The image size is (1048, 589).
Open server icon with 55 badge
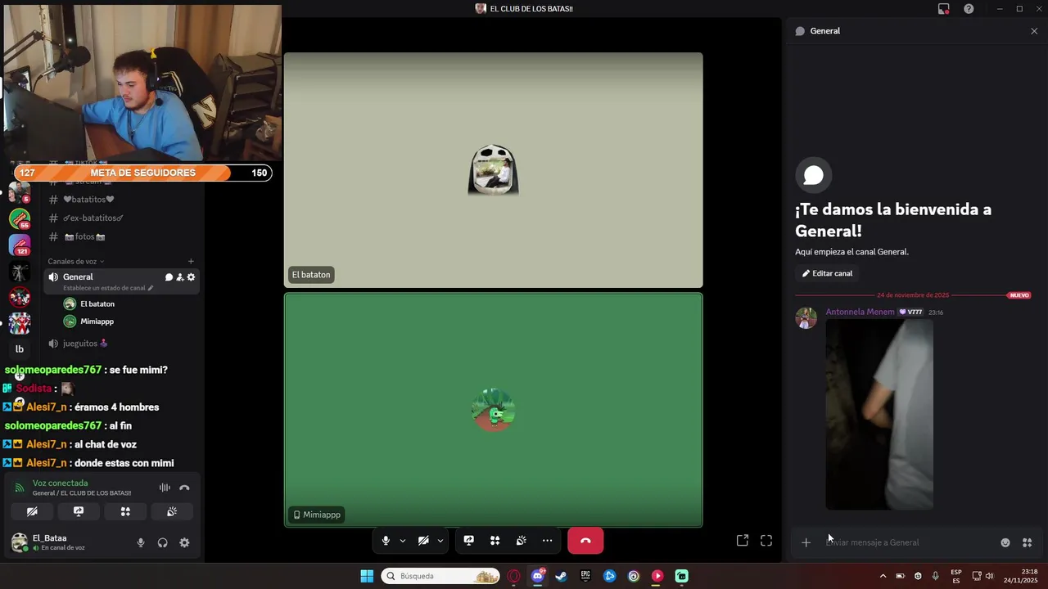[20, 218]
